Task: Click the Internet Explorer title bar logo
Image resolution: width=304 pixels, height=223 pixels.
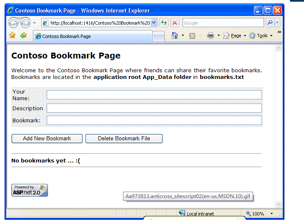Action: click(x=10, y=10)
